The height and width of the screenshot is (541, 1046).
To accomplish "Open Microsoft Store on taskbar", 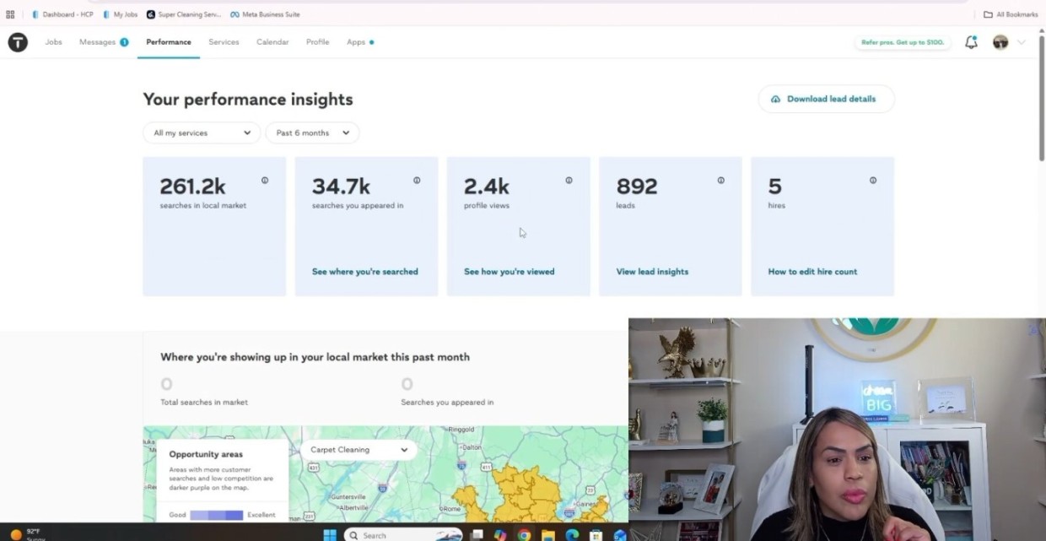I will (596, 535).
